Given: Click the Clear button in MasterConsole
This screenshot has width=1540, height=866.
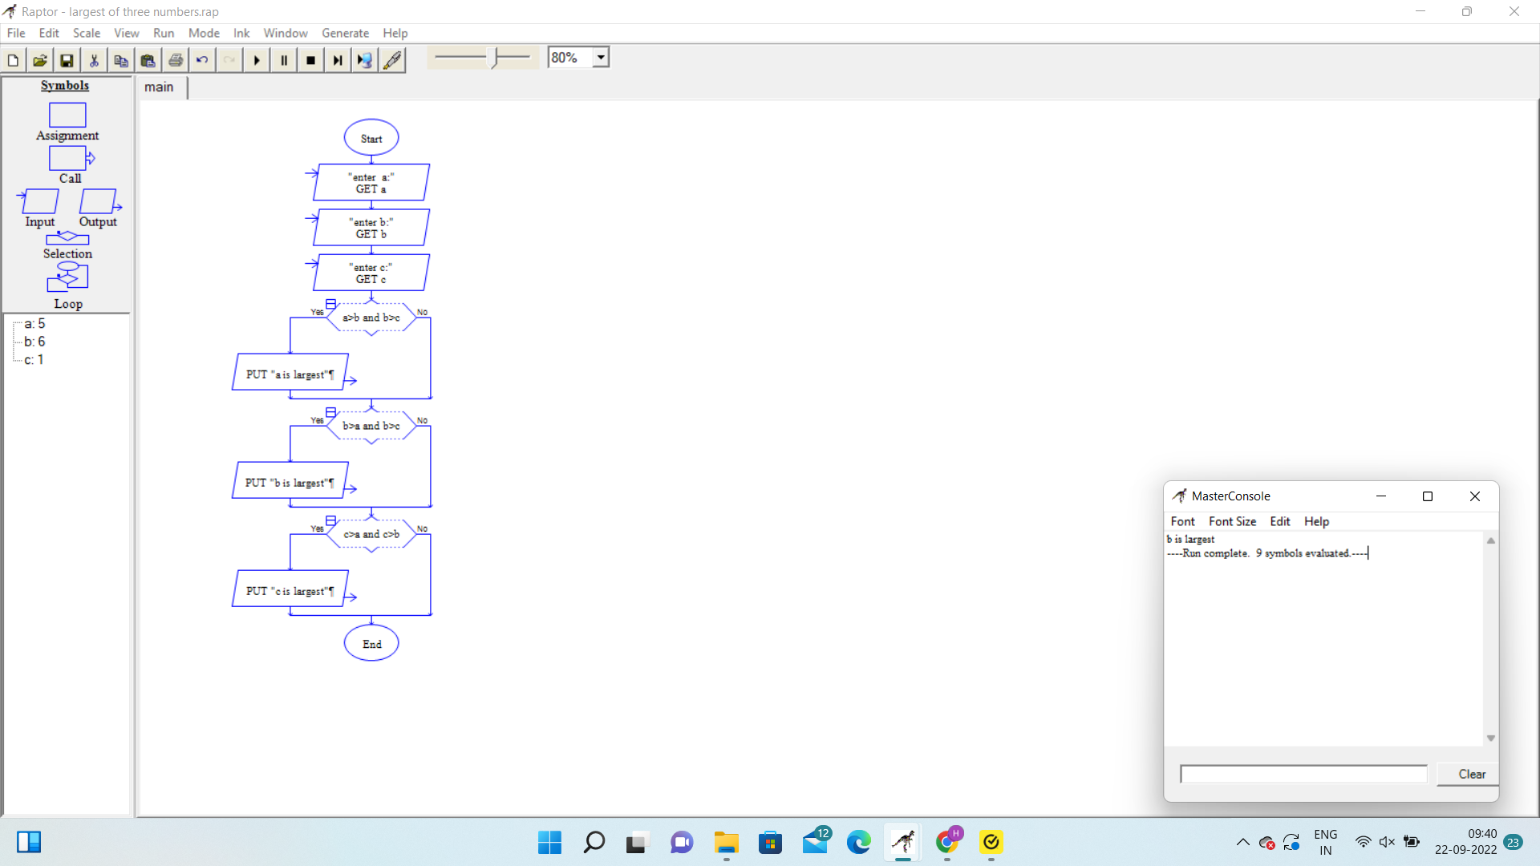Looking at the screenshot, I should pyautogui.click(x=1471, y=774).
